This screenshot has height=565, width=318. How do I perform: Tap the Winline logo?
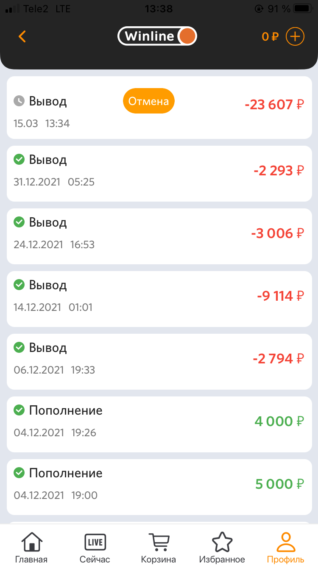157,36
